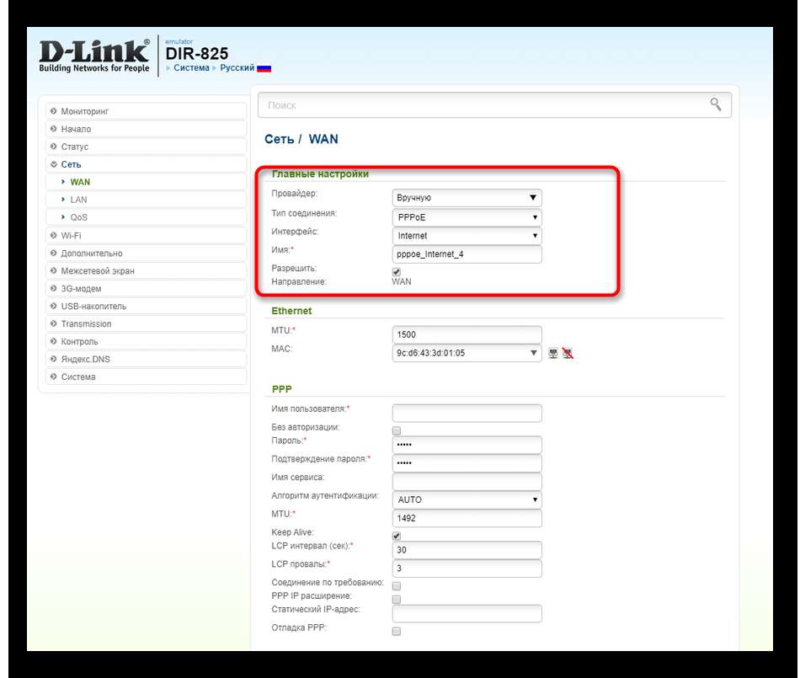Toggle the Keep Alive checkbox
The height and width of the screenshot is (678, 800).
tap(397, 536)
